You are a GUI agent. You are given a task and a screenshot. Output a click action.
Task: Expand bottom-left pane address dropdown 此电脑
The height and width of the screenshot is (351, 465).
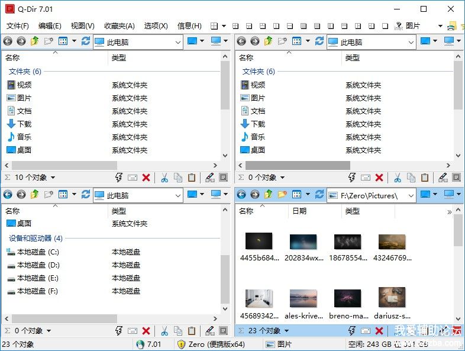178,196
